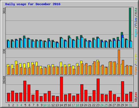Click the 'KBytes' legend label

(136, 97)
